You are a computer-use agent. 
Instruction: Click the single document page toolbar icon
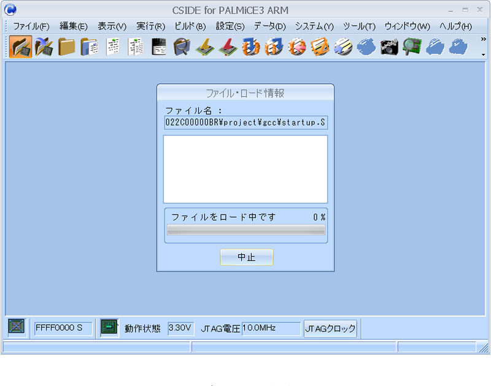[x=113, y=47]
